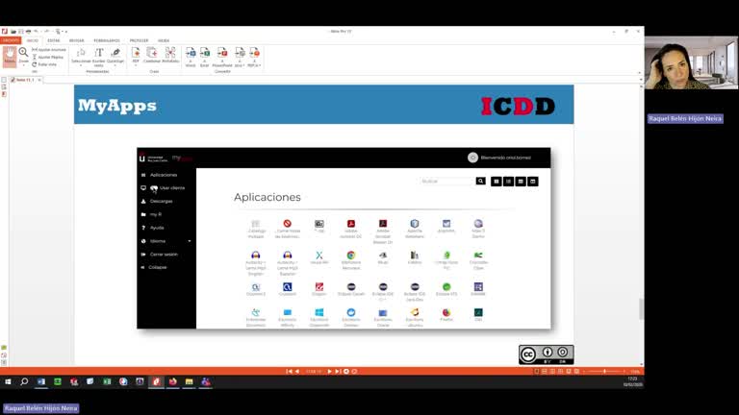
Task: Click the first page-layout icon in the status bar
Action: pyautogui.click(x=536, y=371)
